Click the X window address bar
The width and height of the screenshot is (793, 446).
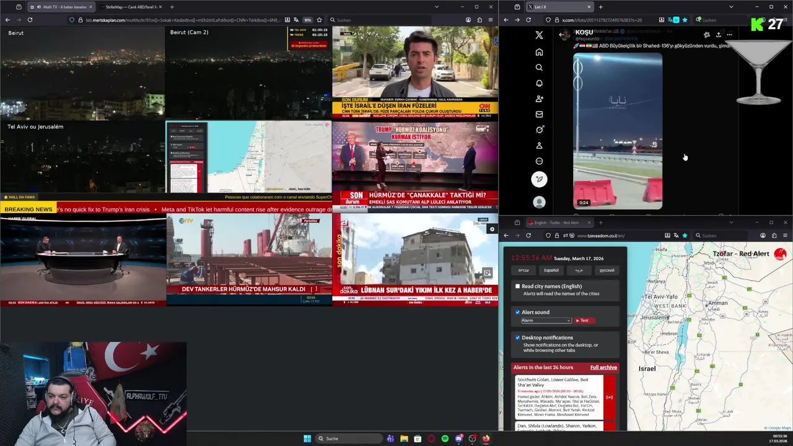(601, 20)
